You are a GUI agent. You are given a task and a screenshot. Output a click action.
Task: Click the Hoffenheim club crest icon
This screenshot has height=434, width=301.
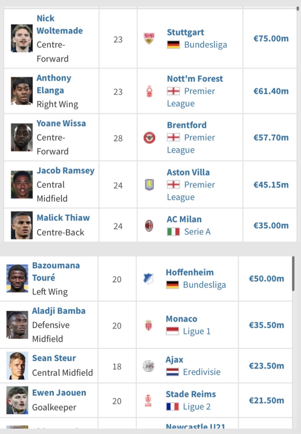(x=148, y=278)
